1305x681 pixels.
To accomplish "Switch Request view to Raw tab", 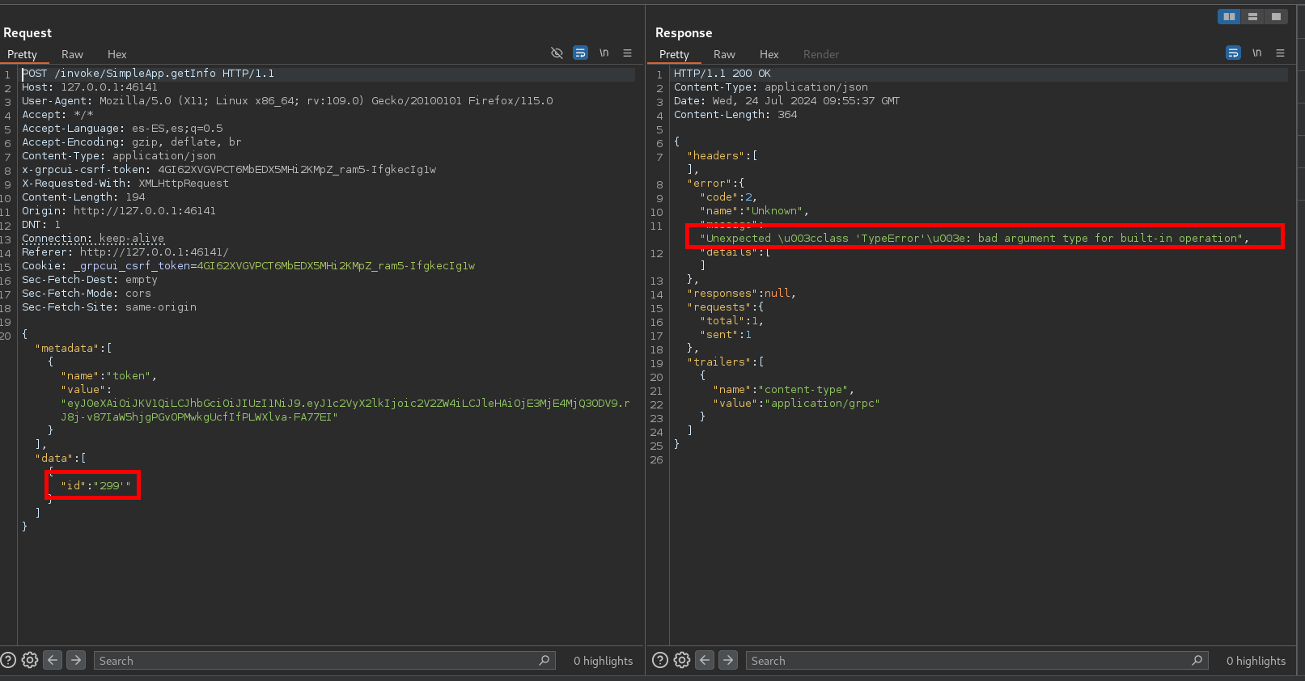I will (x=72, y=54).
